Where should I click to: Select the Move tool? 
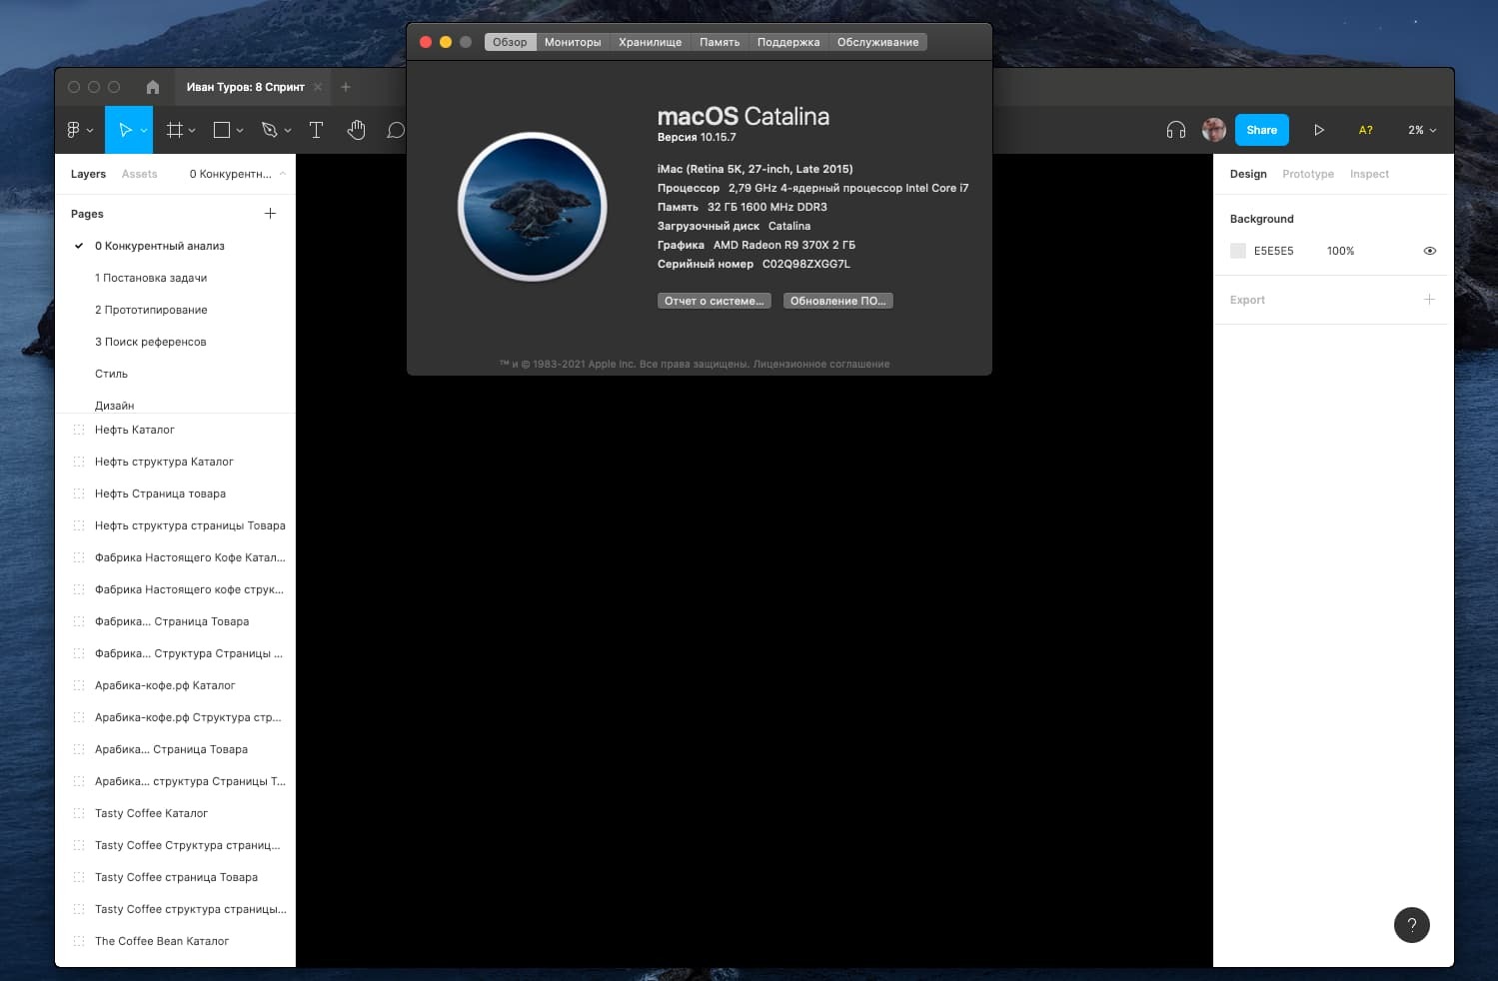pos(125,130)
